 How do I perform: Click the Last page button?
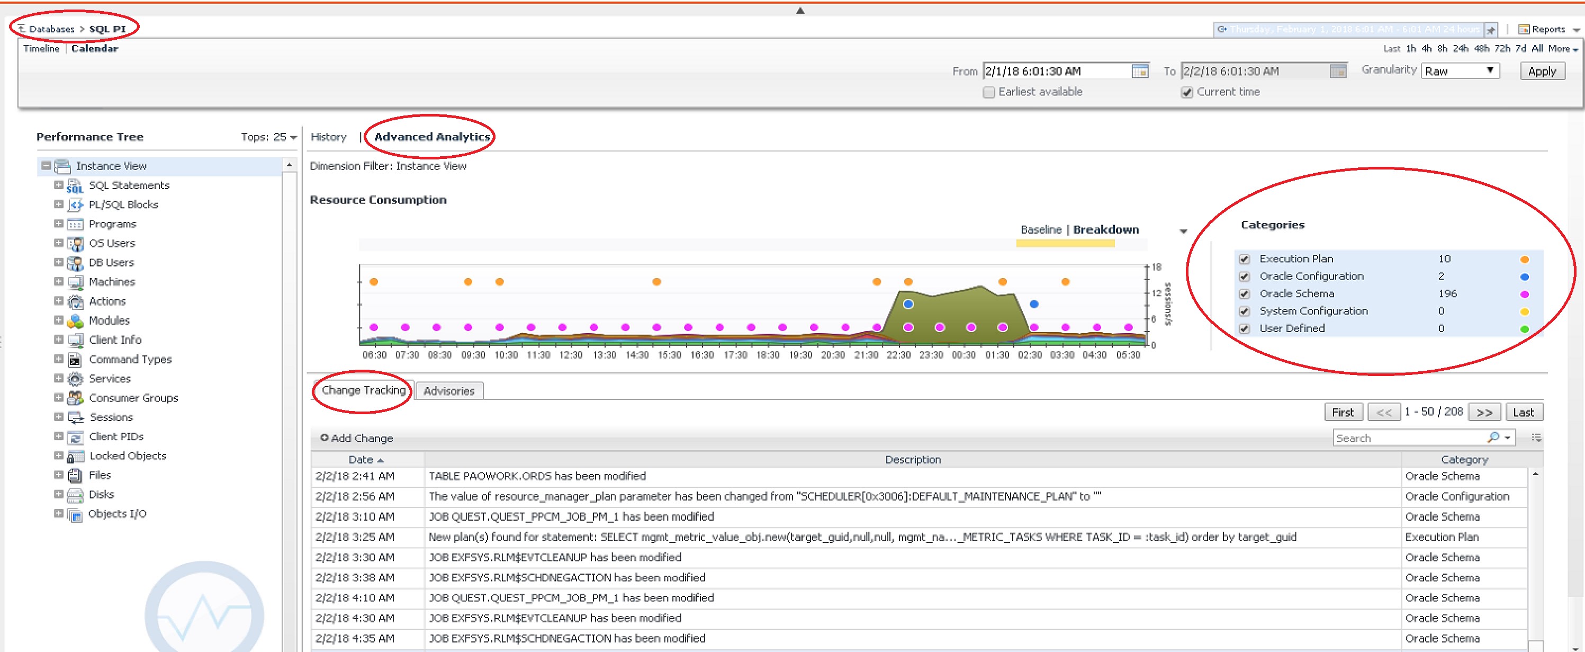1523,412
